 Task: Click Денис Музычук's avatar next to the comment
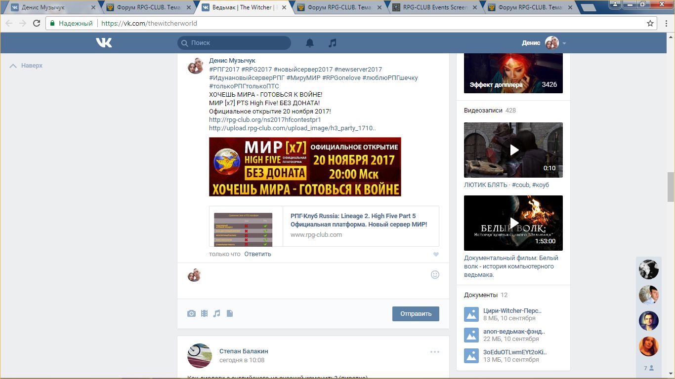coord(196,66)
